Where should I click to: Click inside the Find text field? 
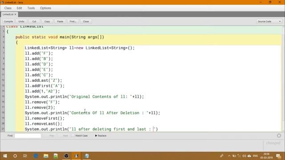pyautogui.click(x=28, y=136)
